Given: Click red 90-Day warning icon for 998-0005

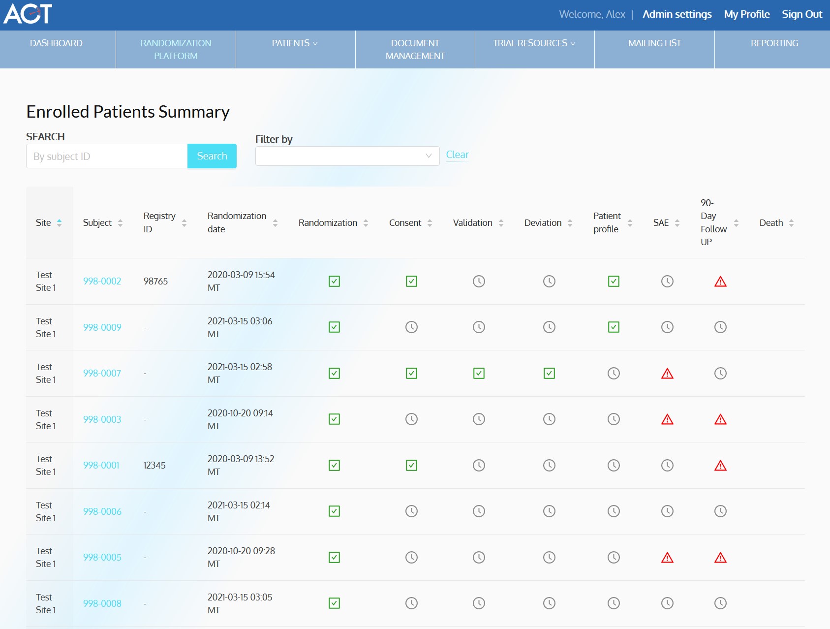Looking at the screenshot, I should point(720,558).
